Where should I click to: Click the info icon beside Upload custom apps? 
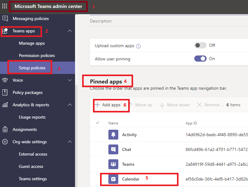[138, 46]
